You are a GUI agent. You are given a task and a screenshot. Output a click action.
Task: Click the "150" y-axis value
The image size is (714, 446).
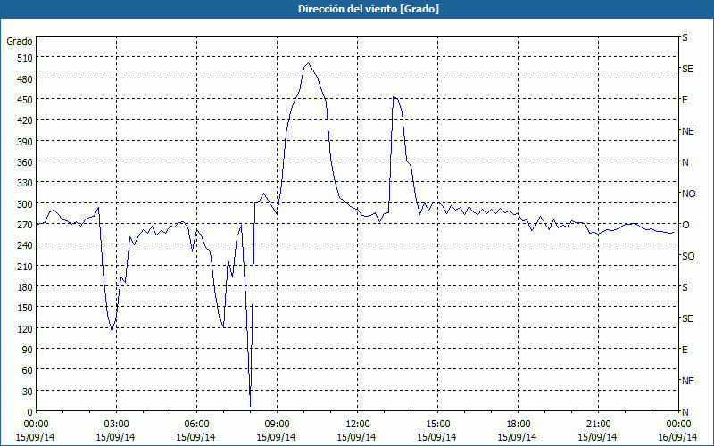pyautogui.click(x=25, y=309)
